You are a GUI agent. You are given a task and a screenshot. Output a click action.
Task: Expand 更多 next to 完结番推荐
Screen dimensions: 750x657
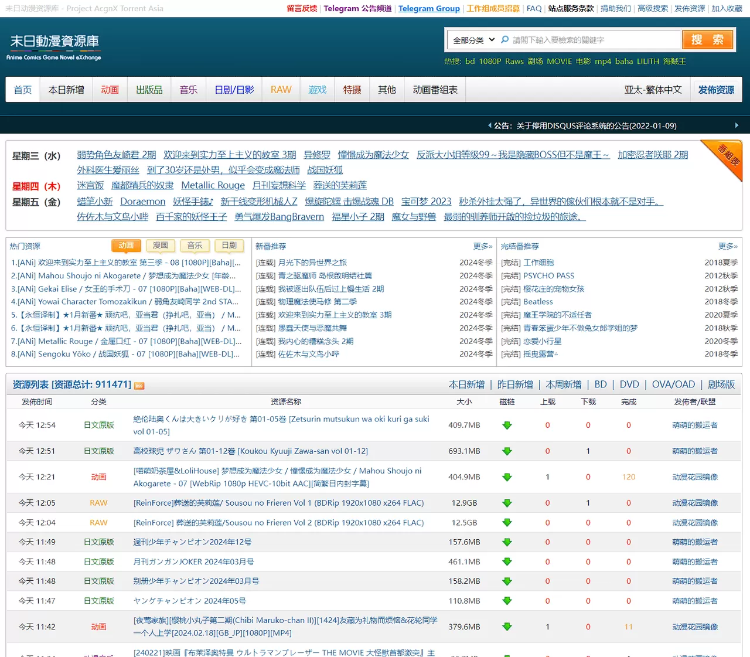pos(727,246)
